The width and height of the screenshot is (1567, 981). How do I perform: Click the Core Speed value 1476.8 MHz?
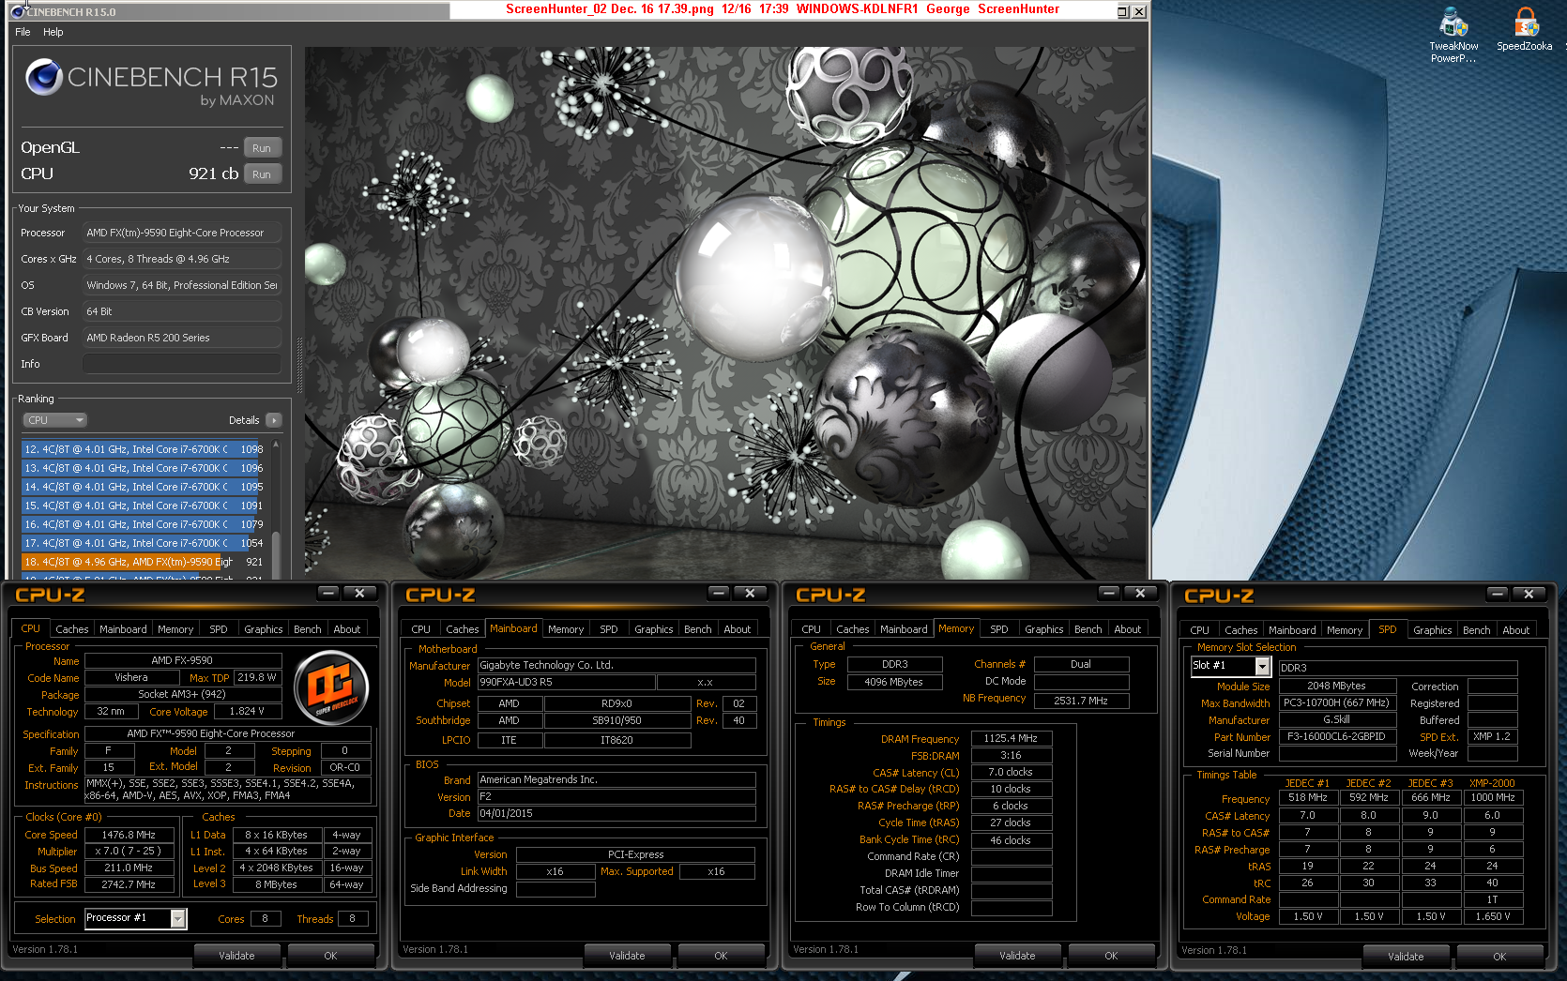[129, 835]
